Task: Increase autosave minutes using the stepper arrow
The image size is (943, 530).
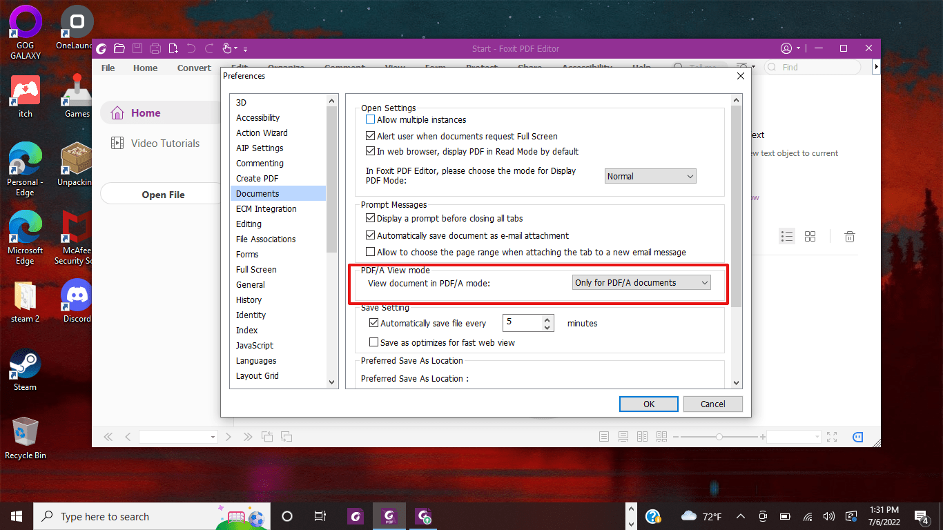Action: pyautogui.click(x=545, y=319)
